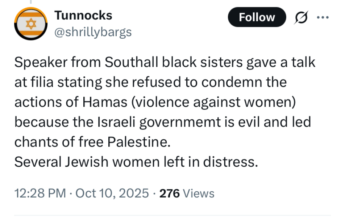Viewport: 345px width, 217px height.
Task: Click the word "Palestine" in the post
Action: [x=139, y=142]
